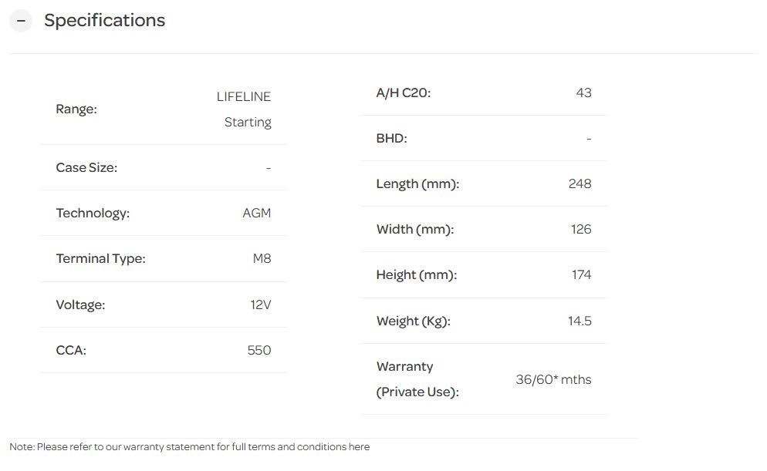This screenshot has width=767, height=471.
Task: Open the warranty statement 'here' link
Action: 359,447
